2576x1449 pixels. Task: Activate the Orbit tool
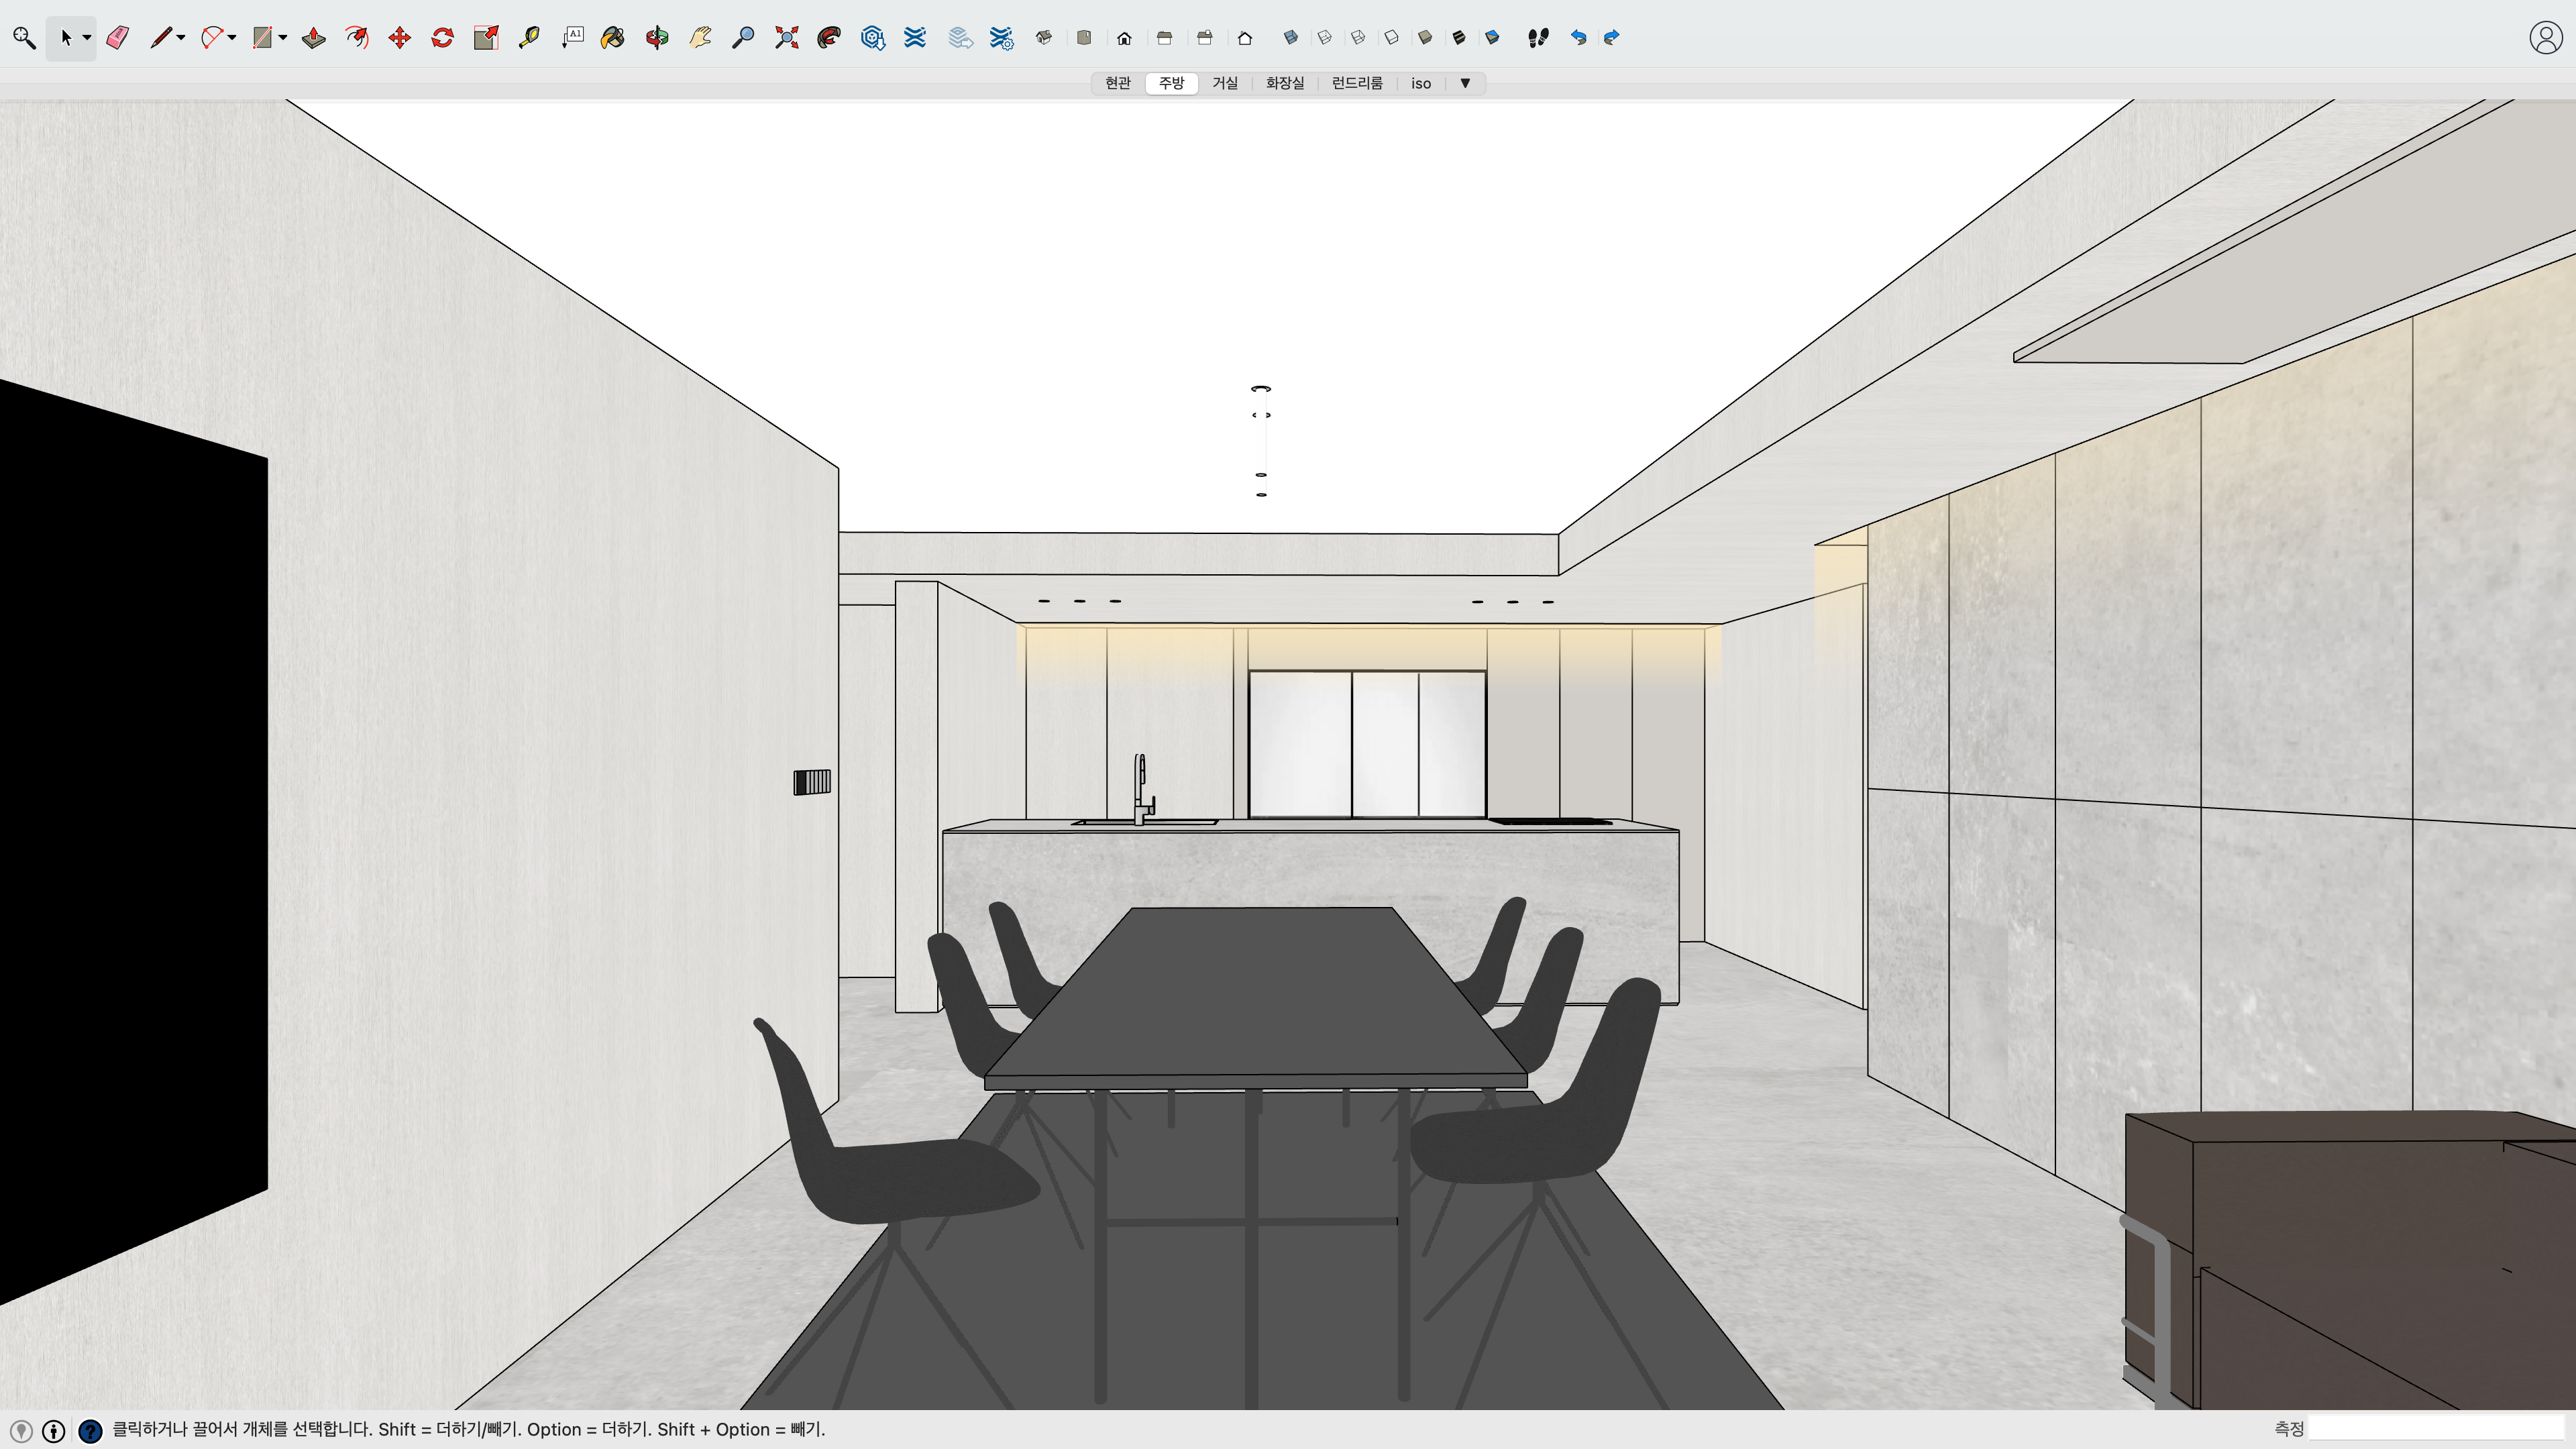tap(657, 38)
